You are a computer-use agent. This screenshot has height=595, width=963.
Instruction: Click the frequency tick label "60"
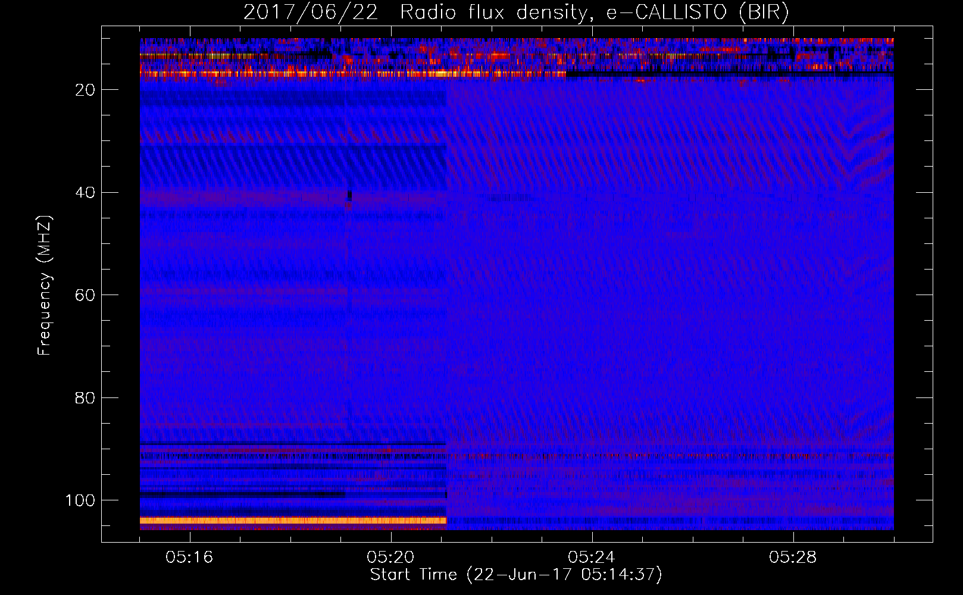pos(85,295)
